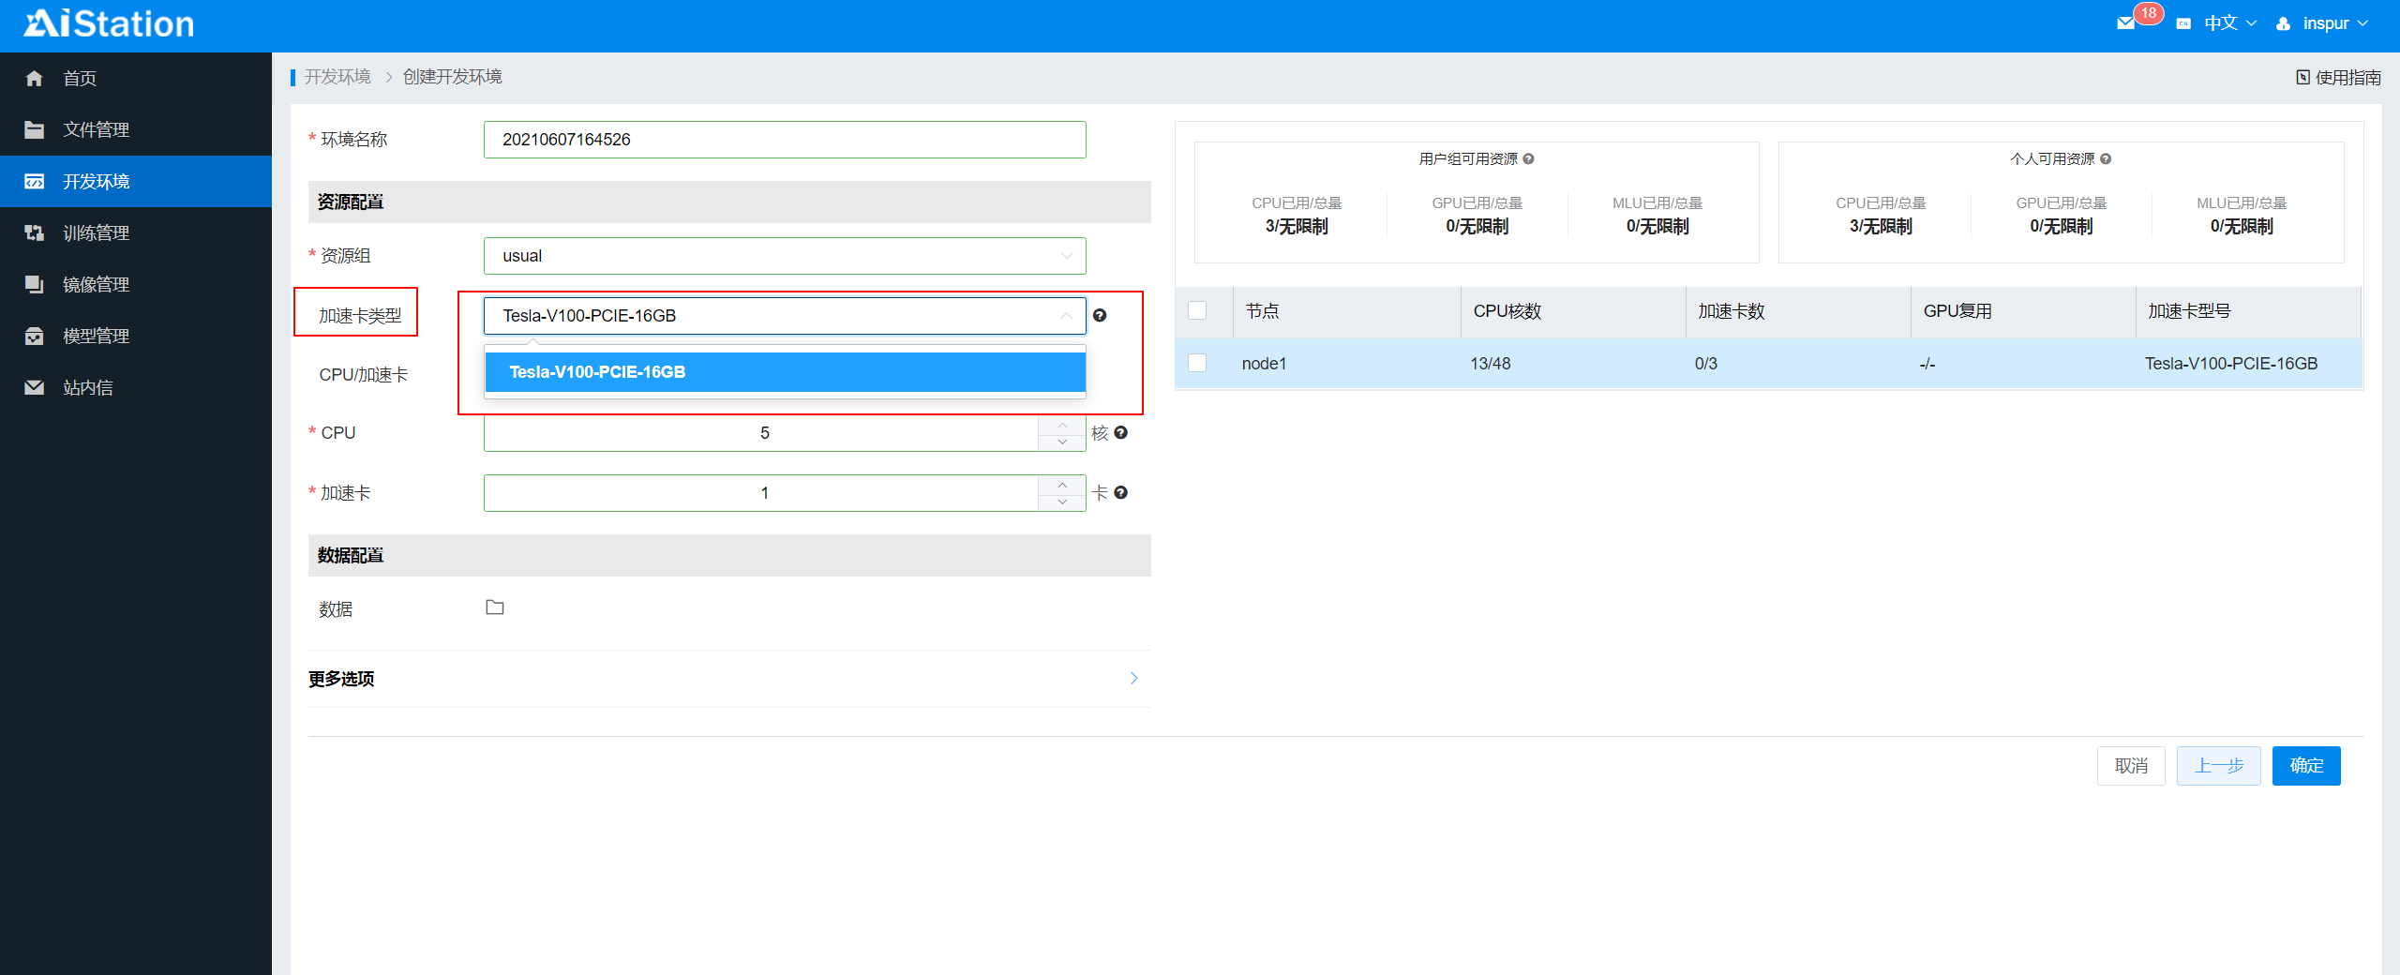This screenshot has height=975, width=2400.
Task: Click help icon next to 用户组可用资源
Action: [x=1529, y=159]
